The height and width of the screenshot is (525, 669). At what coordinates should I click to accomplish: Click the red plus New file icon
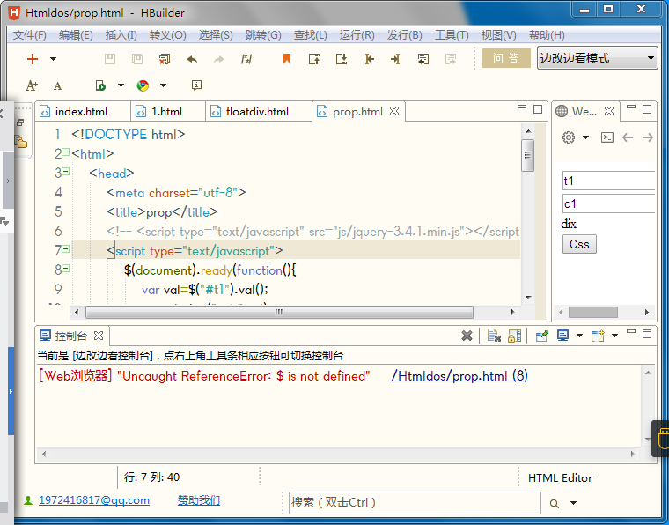(x=33, y=59)
